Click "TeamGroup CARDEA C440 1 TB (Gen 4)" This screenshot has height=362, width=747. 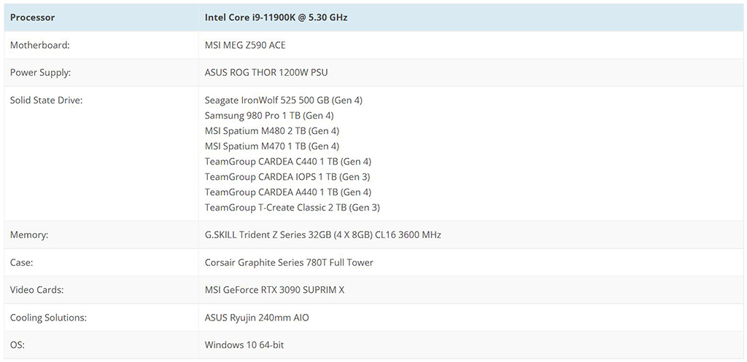click(287, 161)
